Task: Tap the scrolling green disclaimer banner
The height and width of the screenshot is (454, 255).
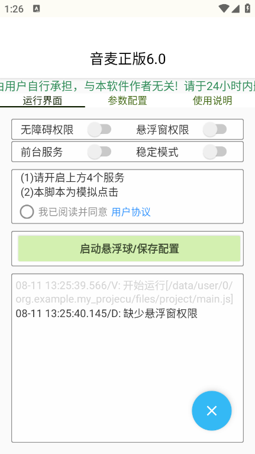Action: [128, 86]
